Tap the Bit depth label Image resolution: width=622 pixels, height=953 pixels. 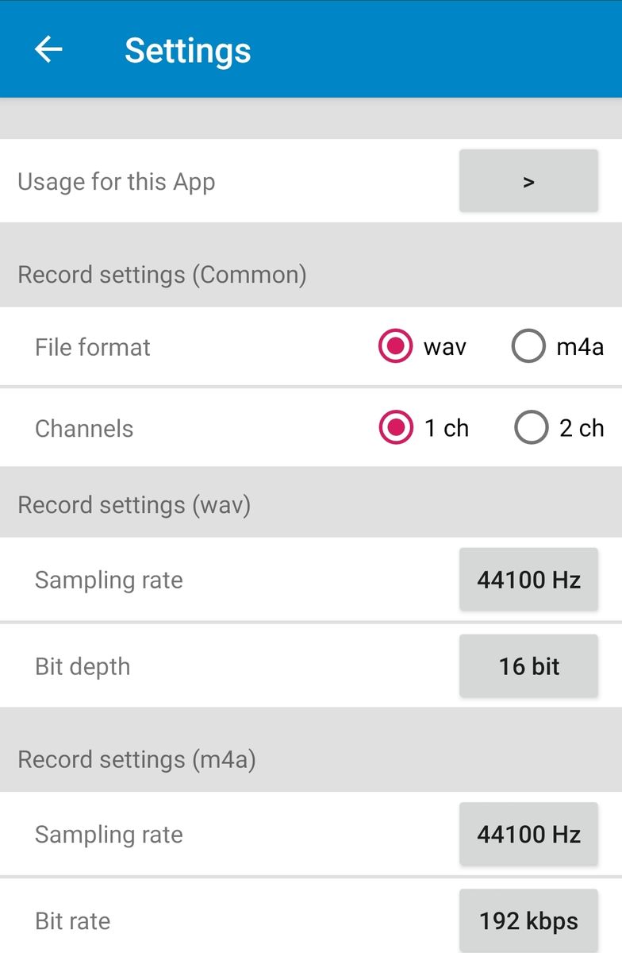point(83,666)
